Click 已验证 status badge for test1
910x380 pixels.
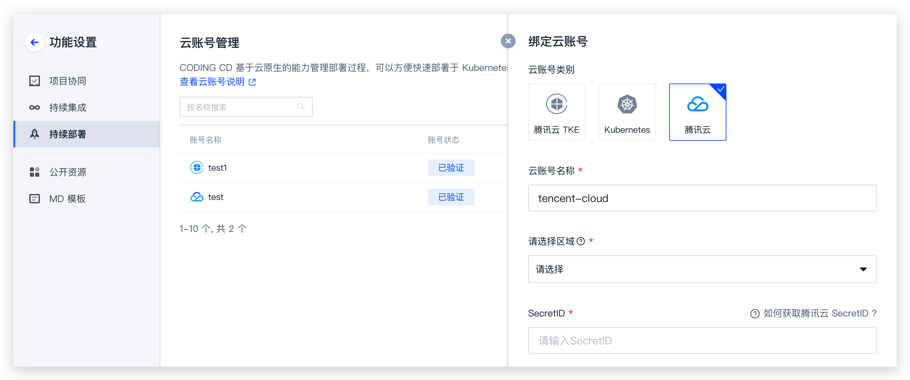point(451,168)
